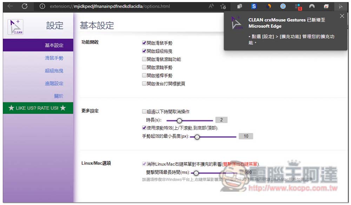Enable 開啟滾輪手勢 checkbox
Screen dimensions: 351x205
[144, 68]
